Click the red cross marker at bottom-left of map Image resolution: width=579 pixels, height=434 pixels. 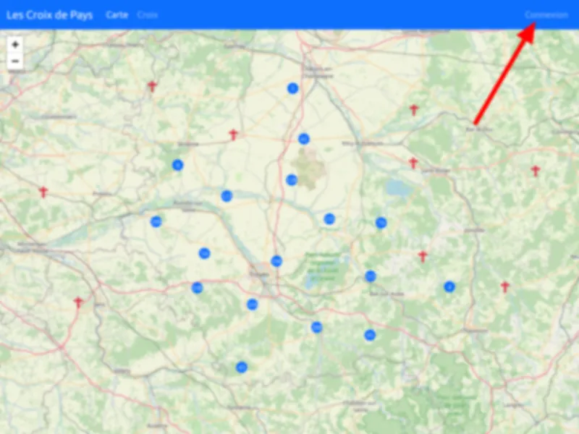[x=77, y=302]
